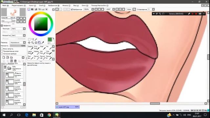The height and width of the screenshot is (118, 210).
Task: Open the Сглаживание stabilizer dropdown
Action: point(153,10)
